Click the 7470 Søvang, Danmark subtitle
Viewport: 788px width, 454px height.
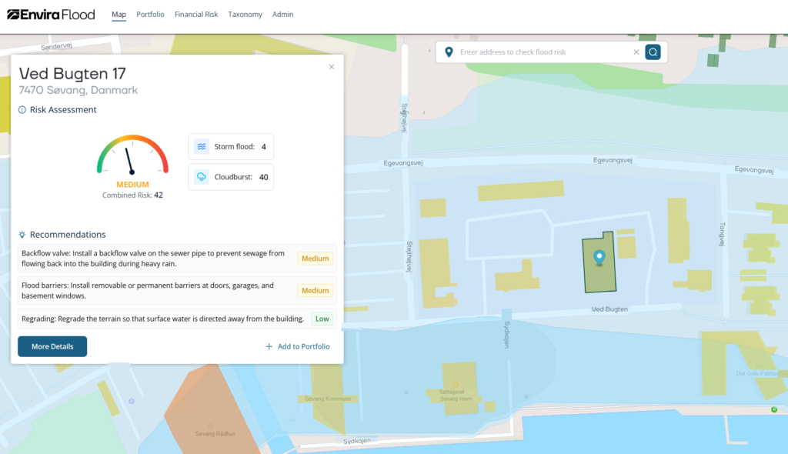(x=78, y=91)
